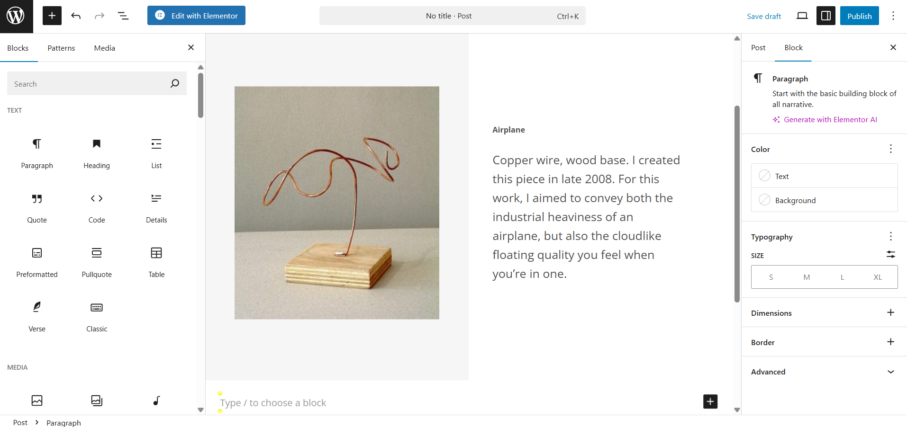Switch to the Patterns tab
Viewport: 907px width, 427px height.
point(61,48)
